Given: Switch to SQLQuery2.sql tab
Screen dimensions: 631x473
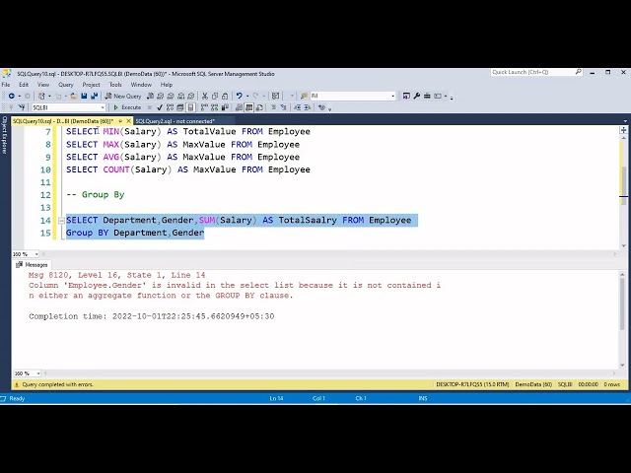Looking at the screenshot, I should click(175, 121).
